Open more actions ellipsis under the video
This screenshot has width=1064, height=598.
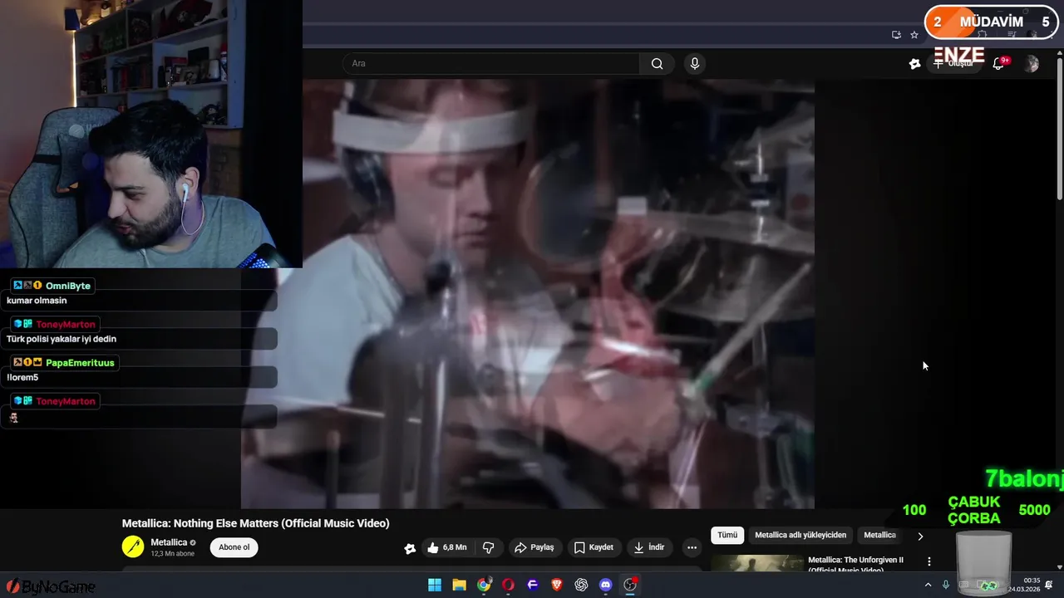coord(692,547)
